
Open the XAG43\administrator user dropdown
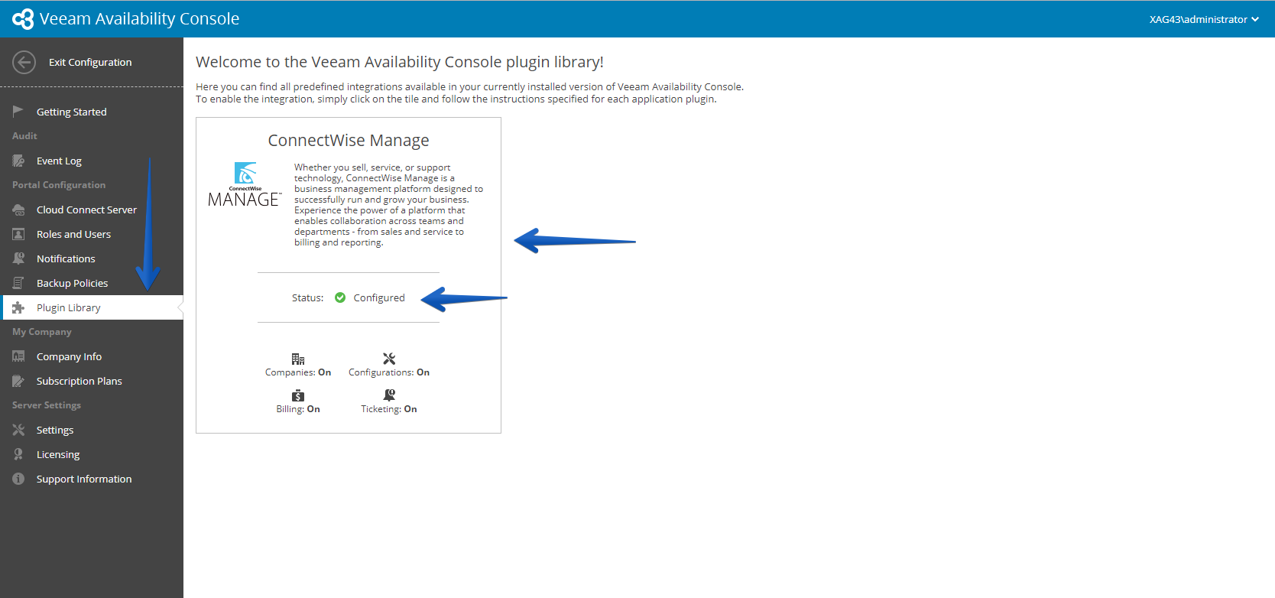pos(1204,19)
